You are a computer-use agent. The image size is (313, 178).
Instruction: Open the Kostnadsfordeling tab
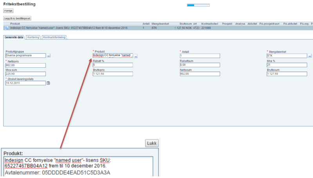54,37
